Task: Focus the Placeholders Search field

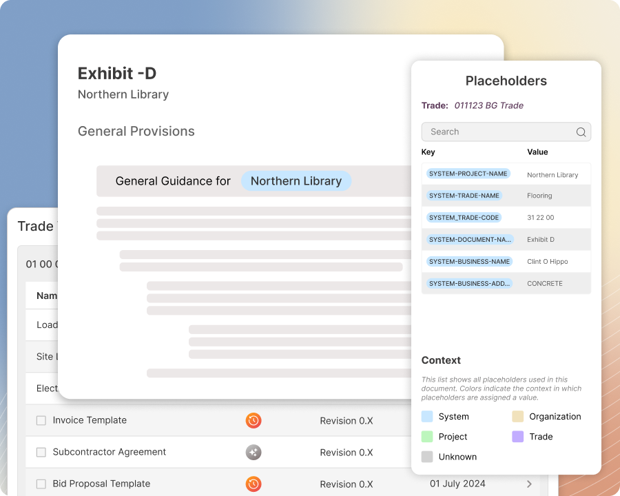Action: (506, 132)
